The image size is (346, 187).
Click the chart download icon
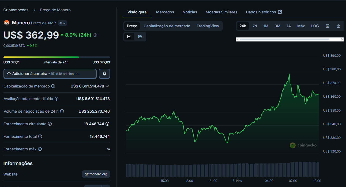[338, 26]
